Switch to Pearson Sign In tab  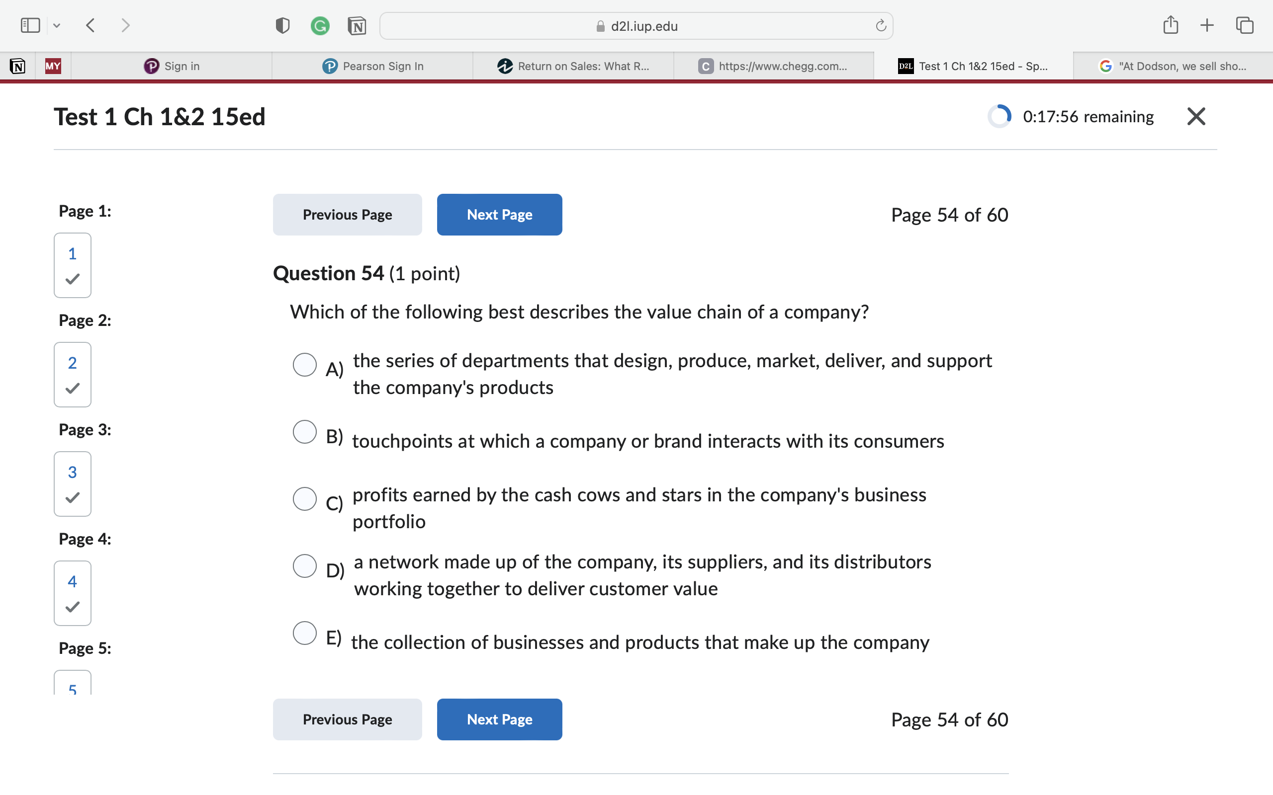(372, 66)
